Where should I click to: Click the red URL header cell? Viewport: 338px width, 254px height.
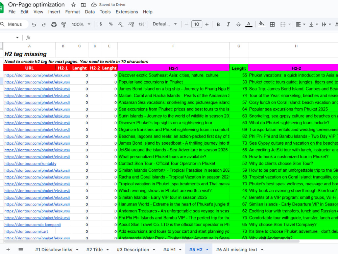pyautogui.click(x=29, y=68)
